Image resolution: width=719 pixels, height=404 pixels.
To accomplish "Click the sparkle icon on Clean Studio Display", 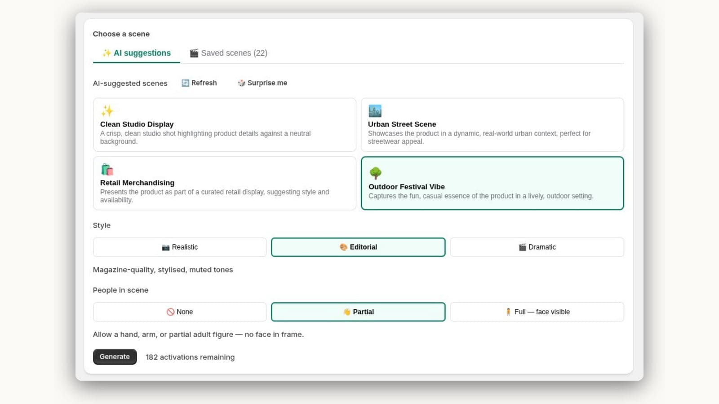I will coord(107,111).
